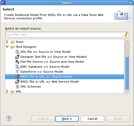Click the Designer Text File item icon

[x=17, y=57]
